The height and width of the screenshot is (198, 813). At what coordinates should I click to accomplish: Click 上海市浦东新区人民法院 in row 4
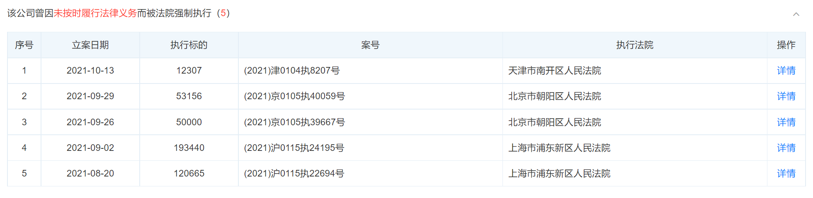559,148
